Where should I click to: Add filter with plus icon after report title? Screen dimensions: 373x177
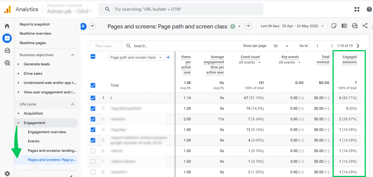point(248,26)
